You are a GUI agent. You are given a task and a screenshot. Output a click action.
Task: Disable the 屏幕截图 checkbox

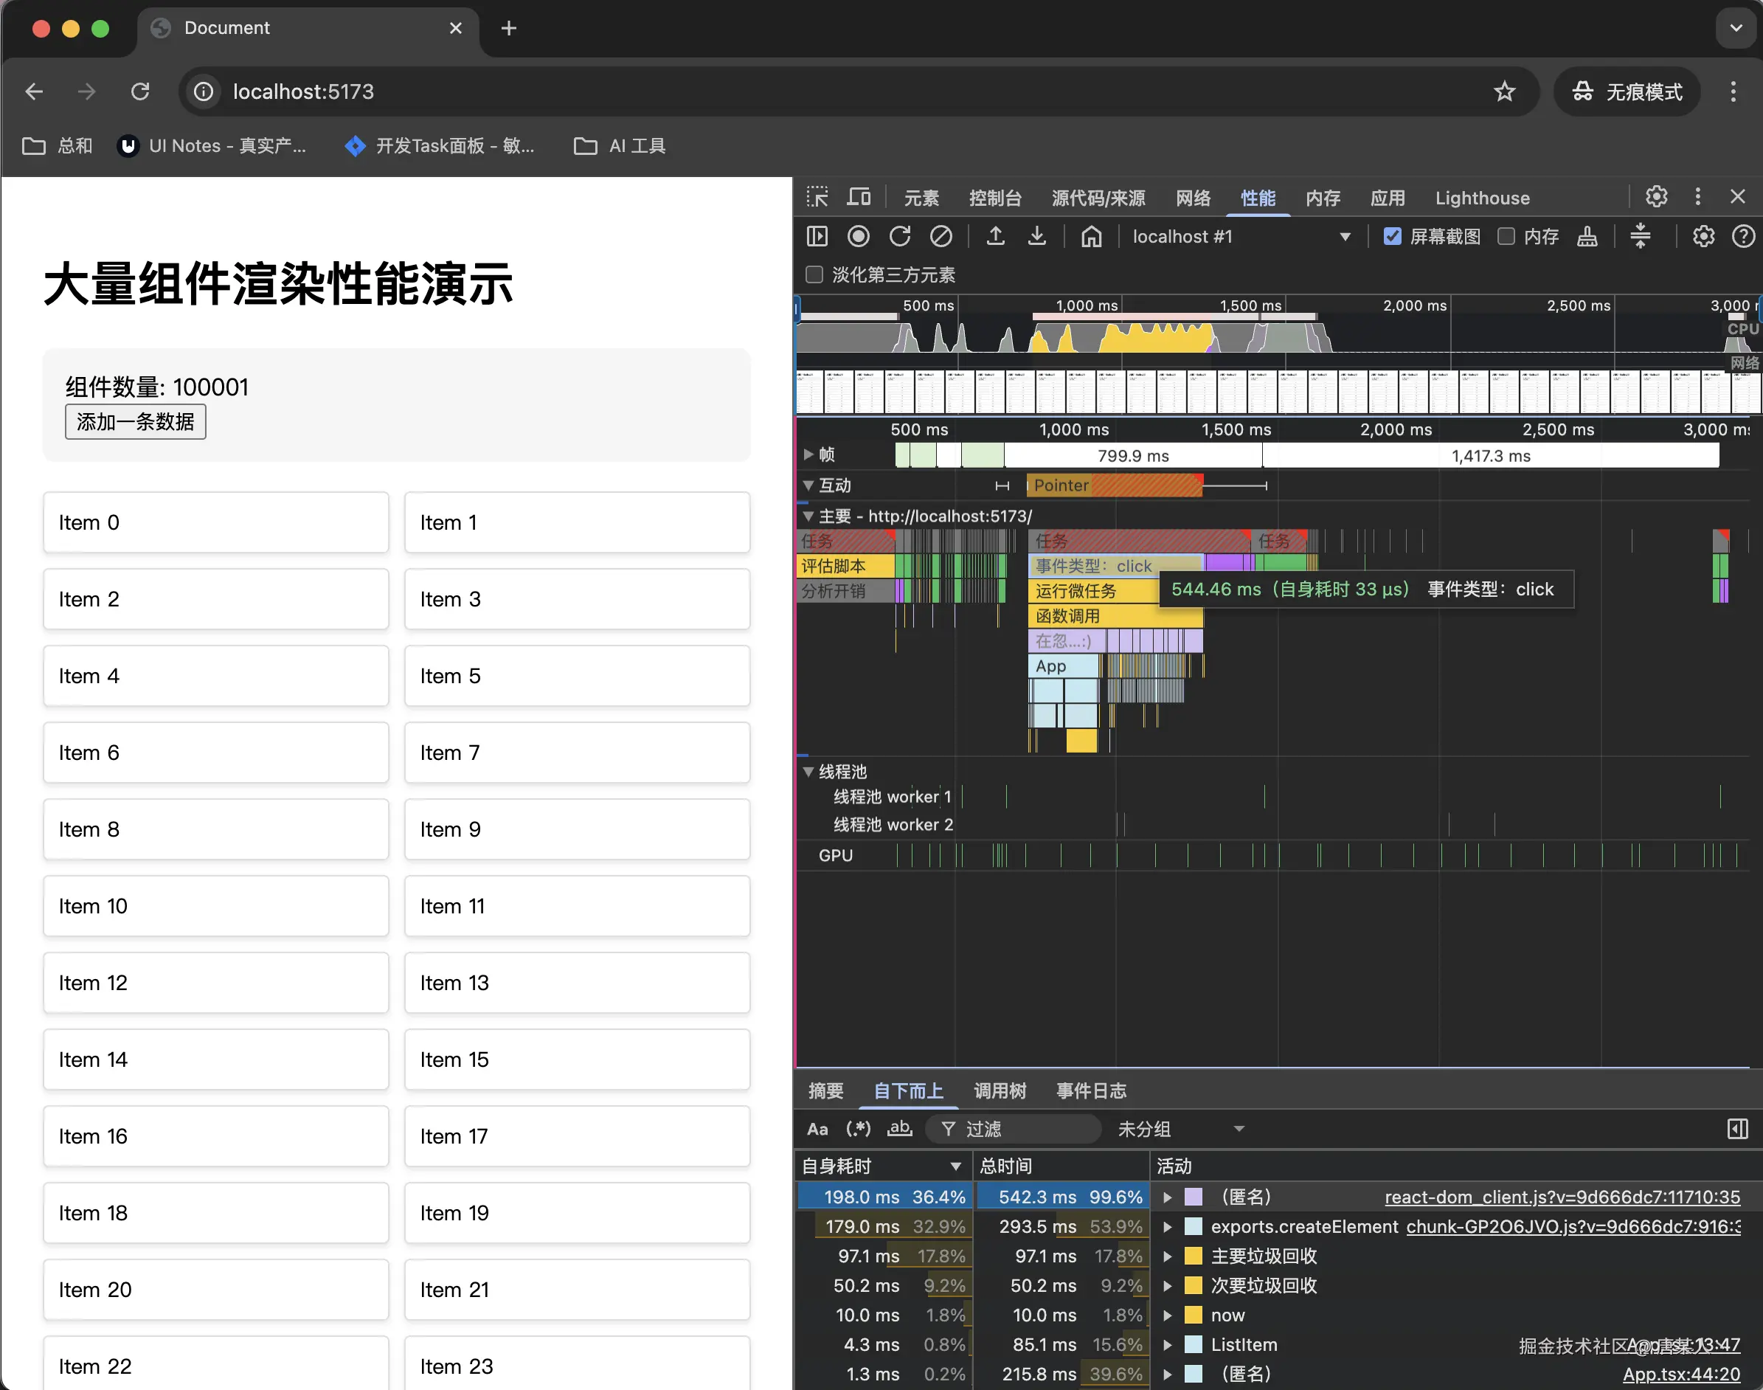click(x=1393, y=237)
